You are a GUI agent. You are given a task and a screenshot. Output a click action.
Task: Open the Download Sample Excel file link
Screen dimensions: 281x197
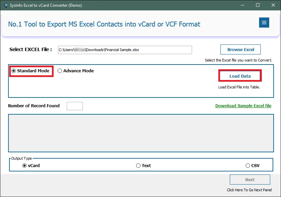(243, 106)
